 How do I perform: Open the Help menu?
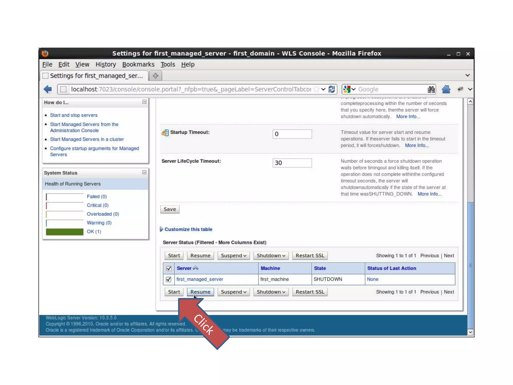[188, 64]
